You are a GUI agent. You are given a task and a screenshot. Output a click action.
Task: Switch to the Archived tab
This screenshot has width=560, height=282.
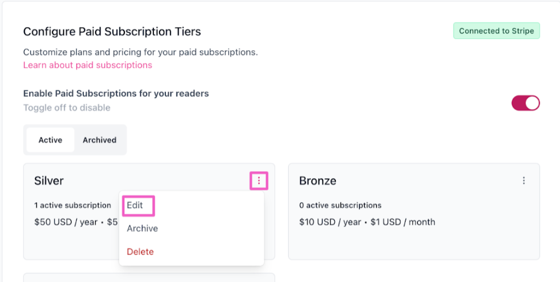coord(99,140)
